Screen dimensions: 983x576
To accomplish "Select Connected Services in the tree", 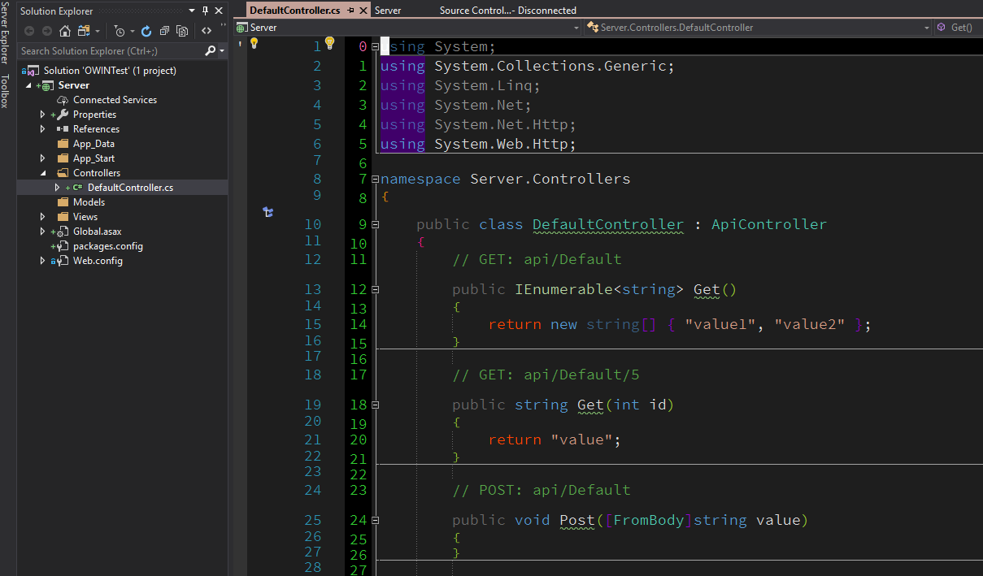I will click(115, 100).
